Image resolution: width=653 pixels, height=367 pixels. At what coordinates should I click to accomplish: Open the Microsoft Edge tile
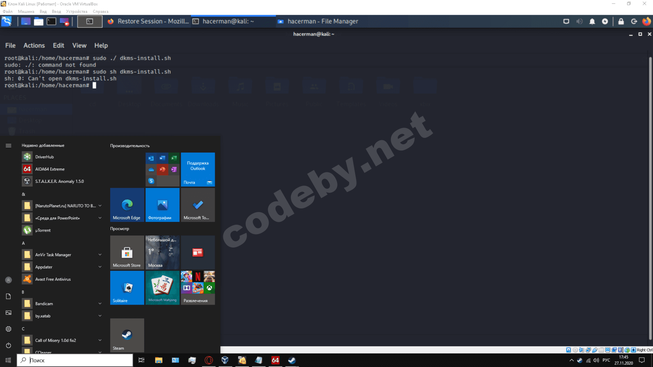(127, 205)
